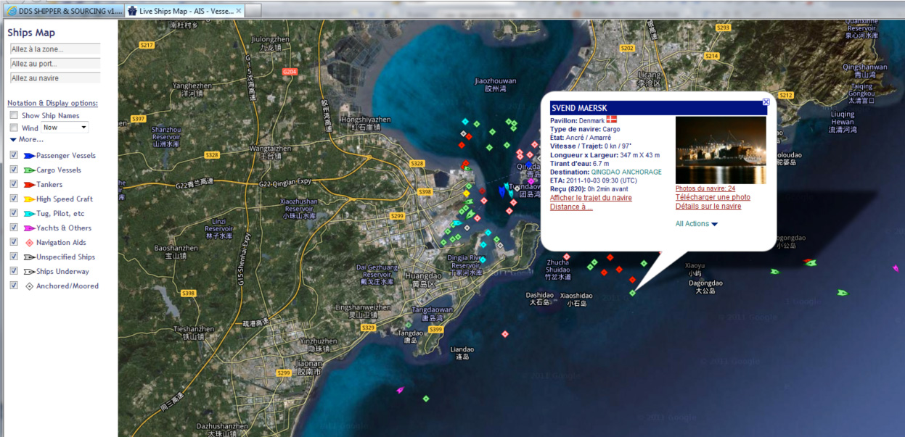Click the G204 road shield on the map
This screenshot has width=905, height=437.
tap(290, 72)
